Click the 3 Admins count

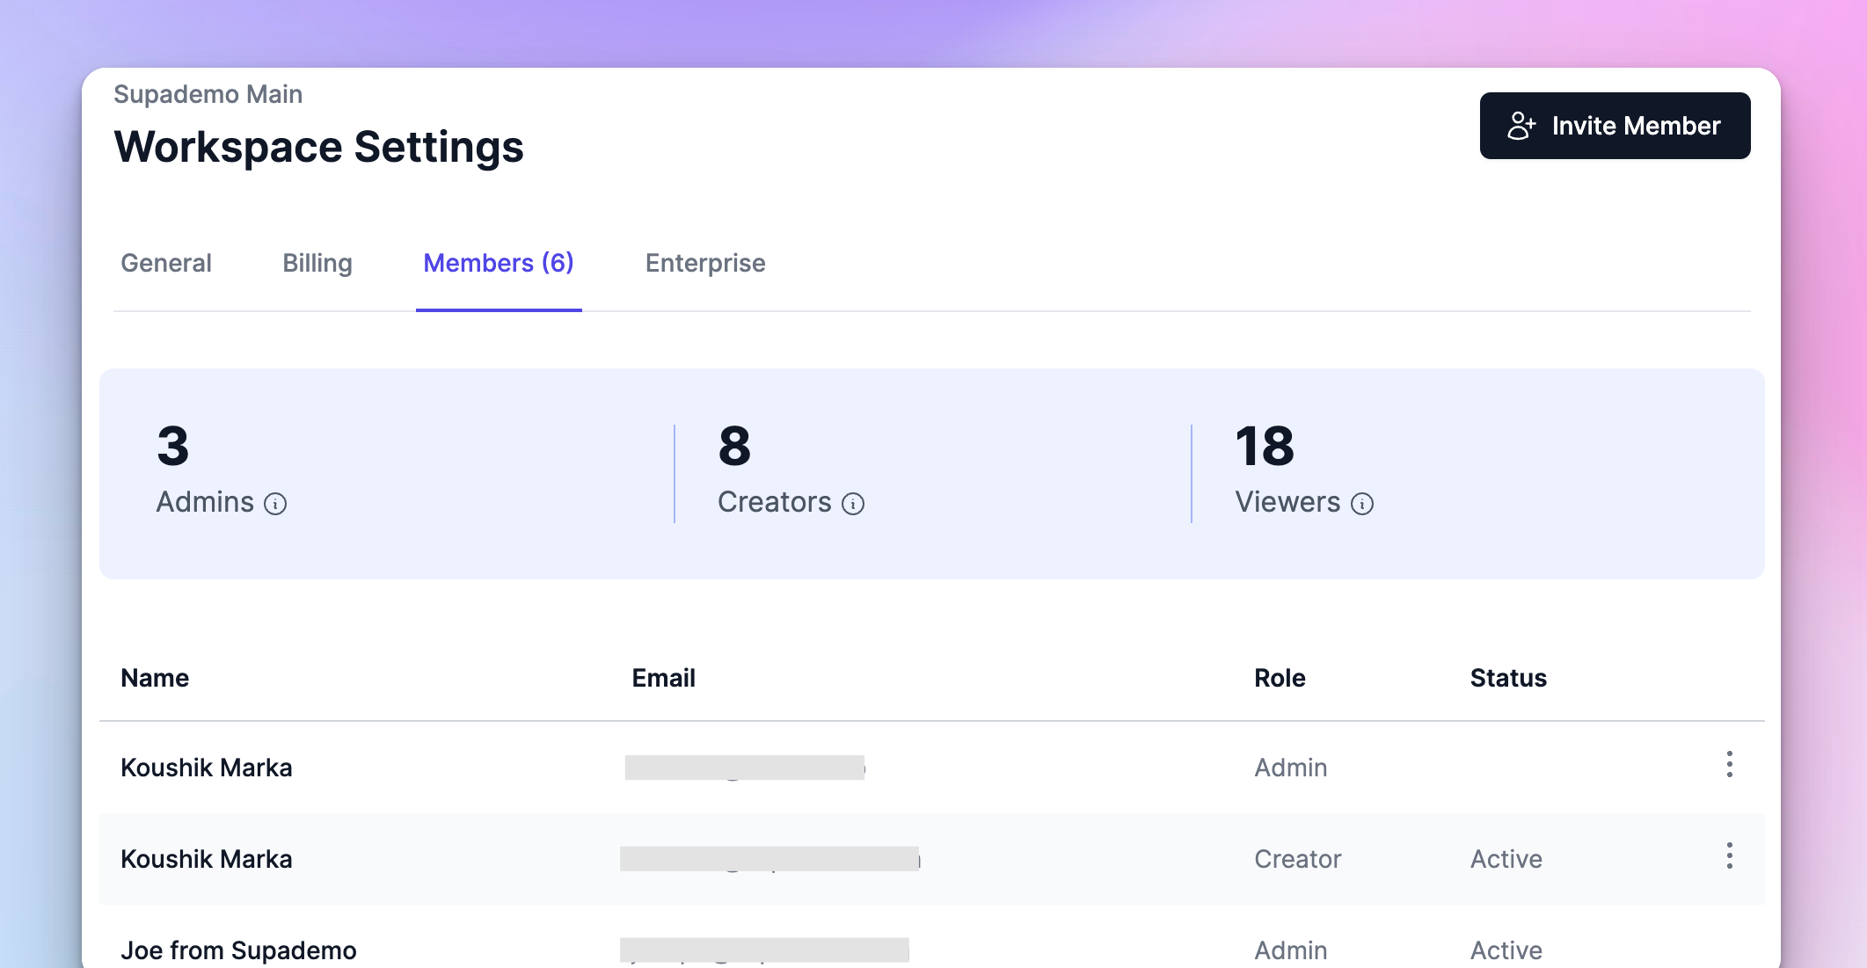[x=173, y=446]
